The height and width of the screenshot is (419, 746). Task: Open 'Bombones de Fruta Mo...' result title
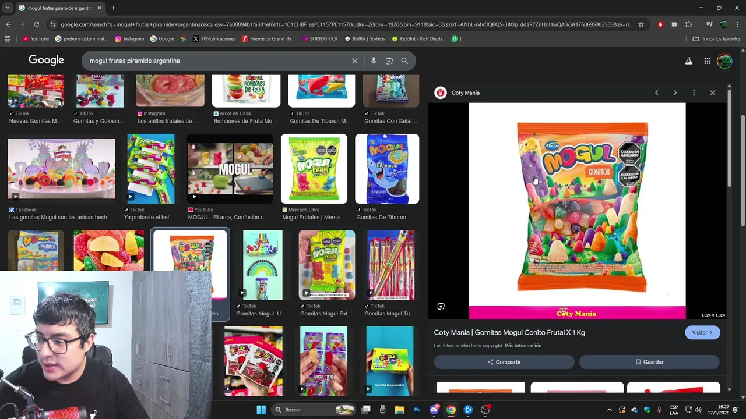[x=245, y=121]
